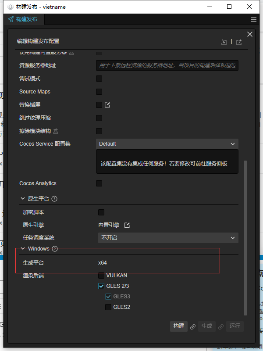The height and width of the screenshot is (351, 263).
Task: Open Cocos Service 配置集 Default dropdown
Action: coord(167,144)
